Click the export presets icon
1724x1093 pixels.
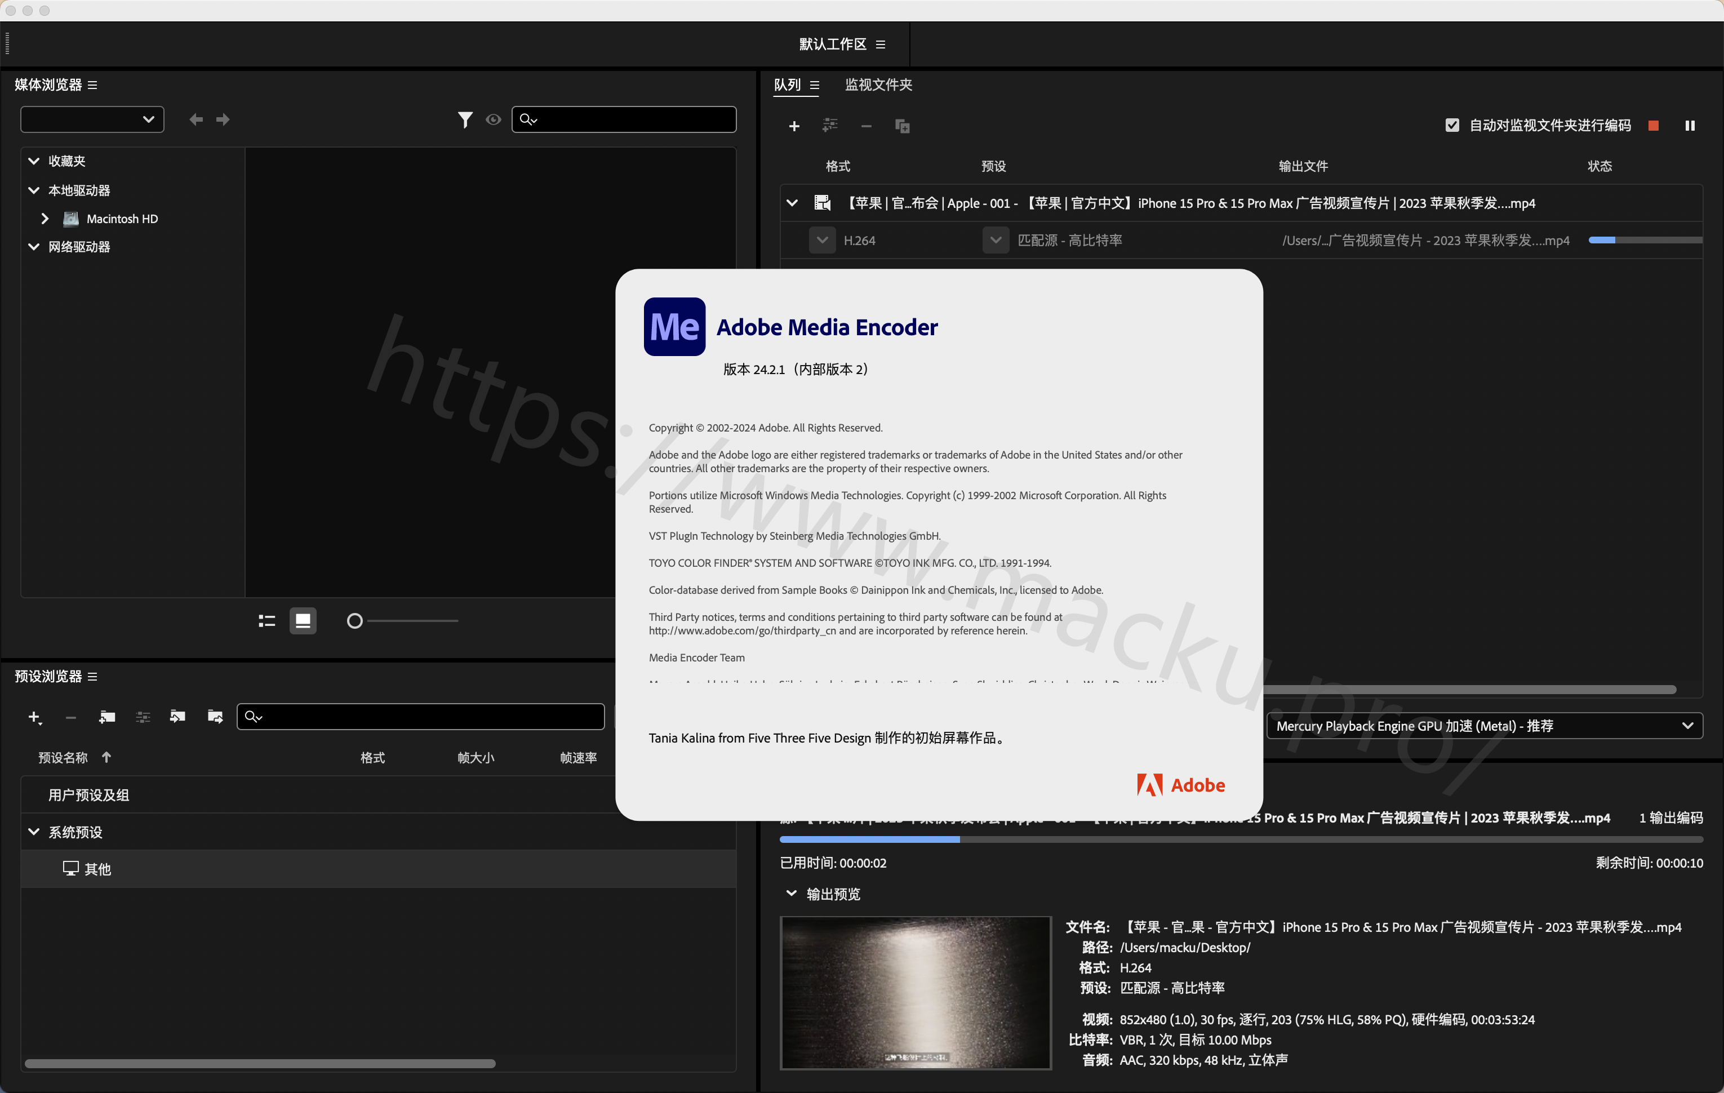tap(215, 717)
